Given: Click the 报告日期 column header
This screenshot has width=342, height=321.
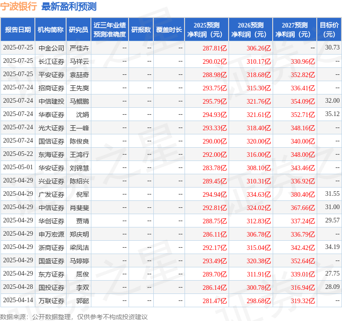Looking at the screenshot, I should pos(17,30).
